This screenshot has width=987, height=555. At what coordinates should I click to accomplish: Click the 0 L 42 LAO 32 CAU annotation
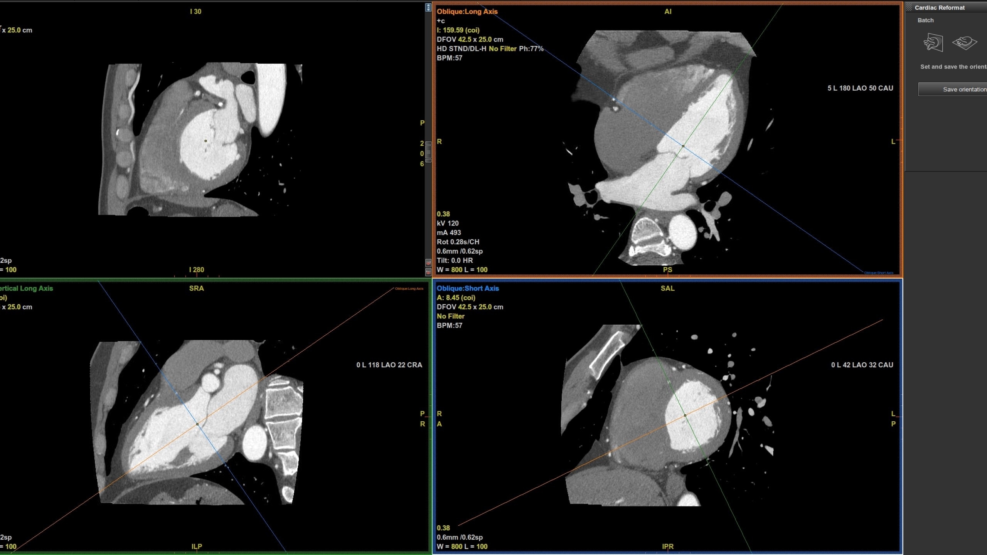862,365
